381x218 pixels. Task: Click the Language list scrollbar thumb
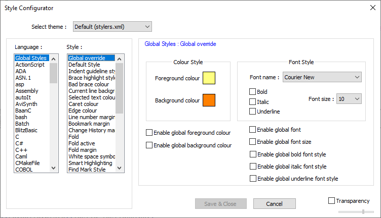click(54, 73)
